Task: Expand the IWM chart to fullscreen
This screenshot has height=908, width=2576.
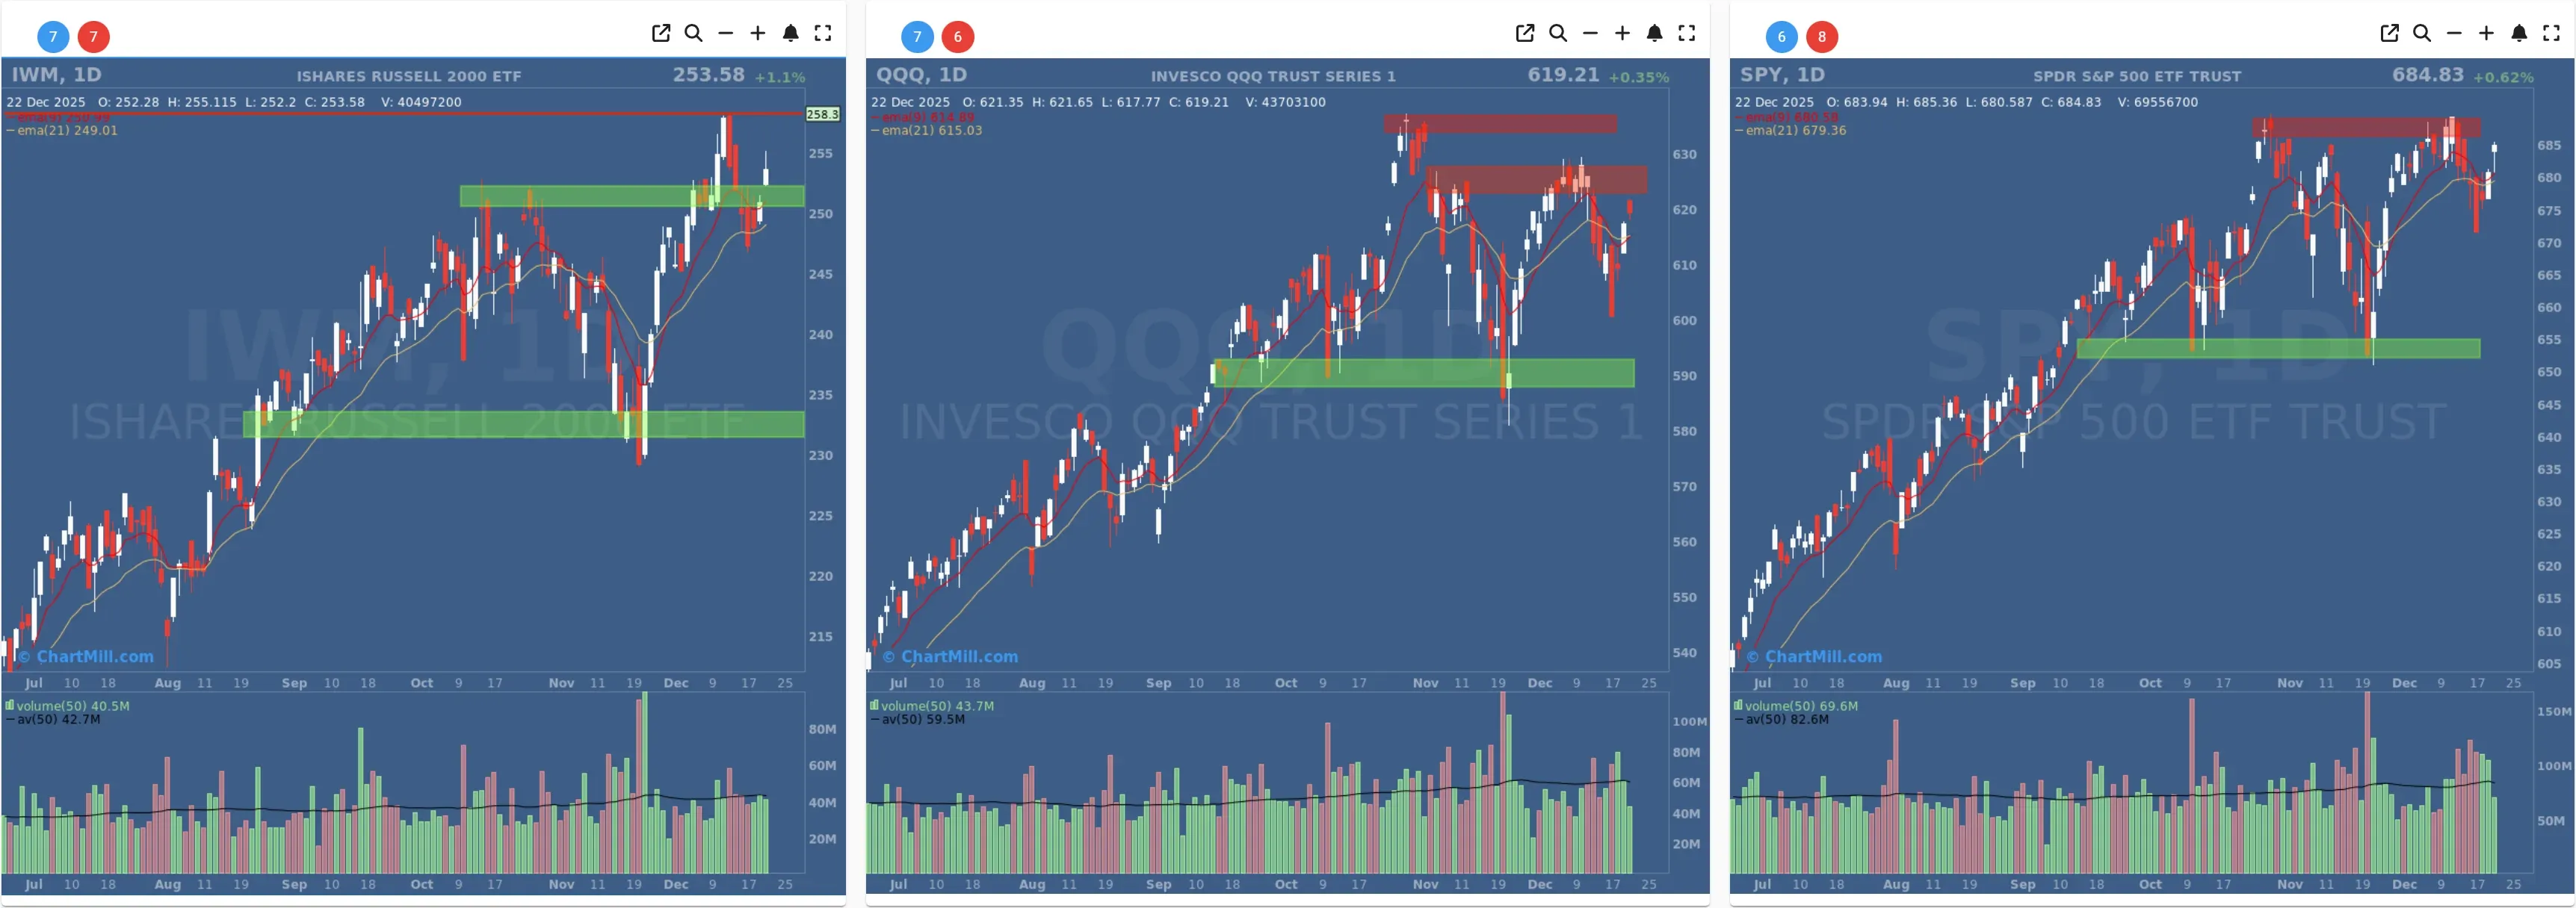Action: click(824, 33)
